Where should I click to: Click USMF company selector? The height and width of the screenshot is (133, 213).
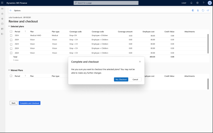tap(184, 3)
